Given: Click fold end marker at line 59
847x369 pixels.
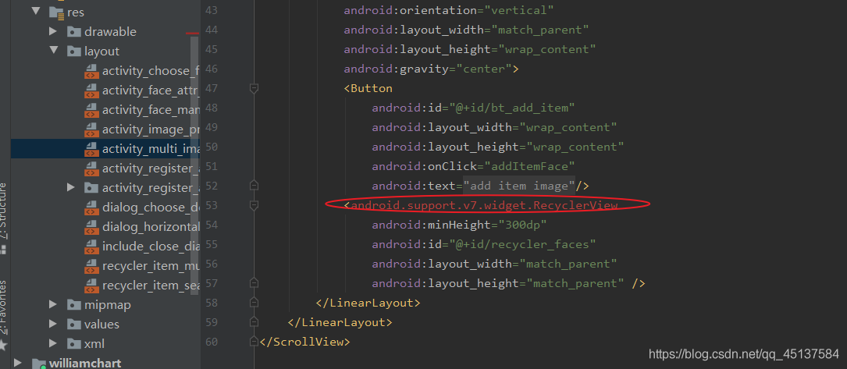Looking at the screenshot, I should pyautogui.click(x=254, y=322).
